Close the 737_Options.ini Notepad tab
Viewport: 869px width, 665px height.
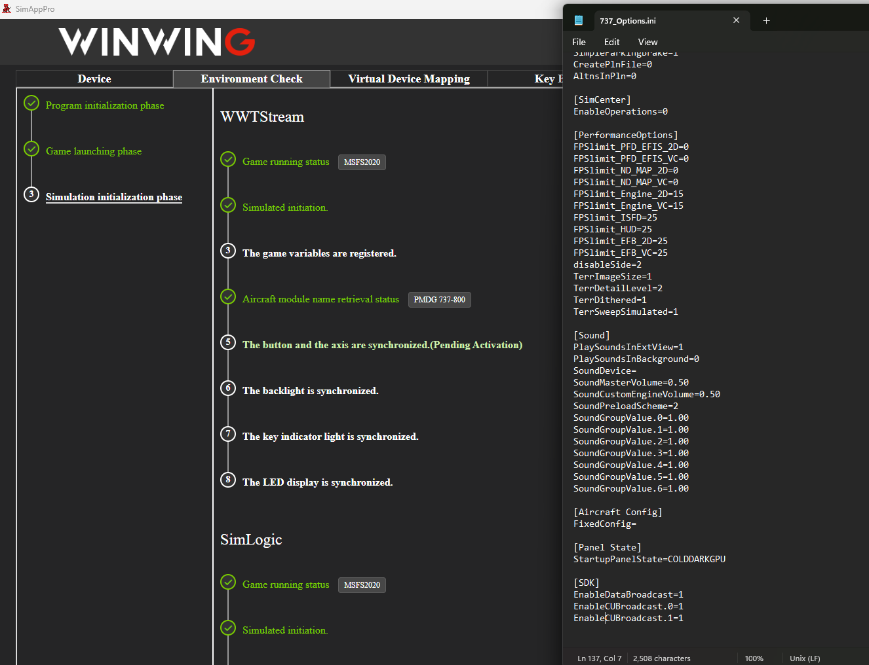coord(737,20)
